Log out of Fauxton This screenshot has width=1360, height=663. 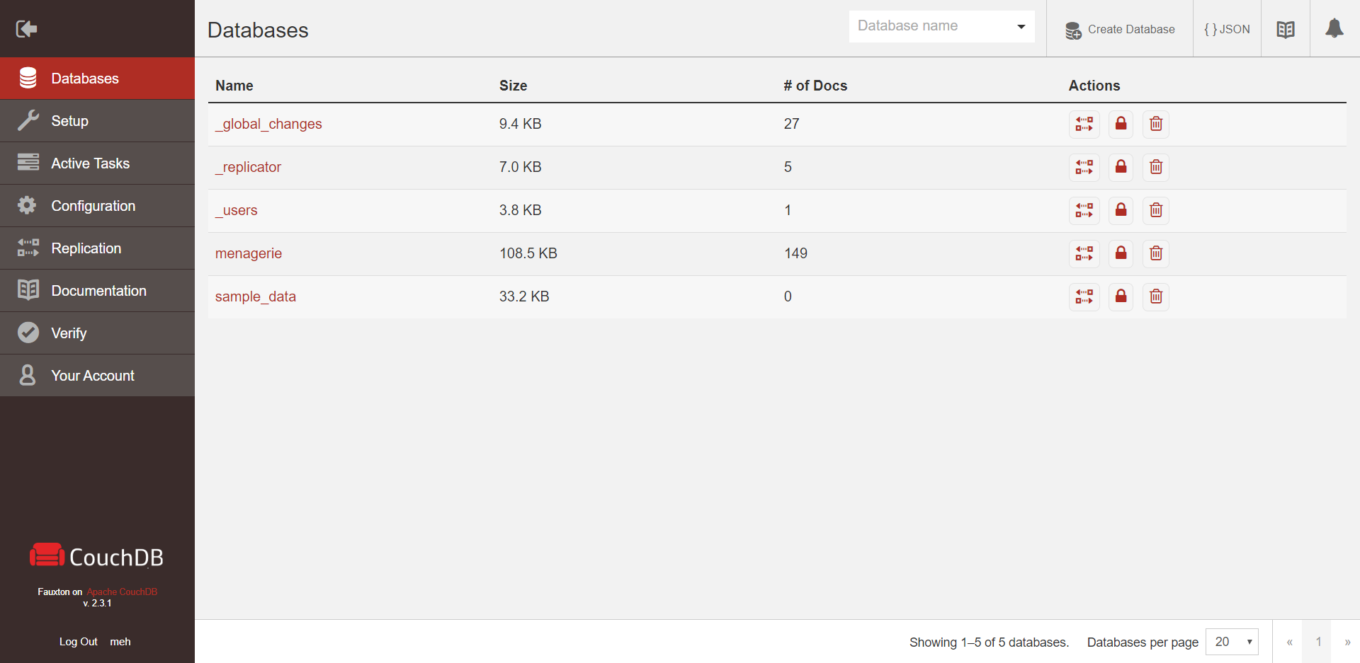point(78,642)
